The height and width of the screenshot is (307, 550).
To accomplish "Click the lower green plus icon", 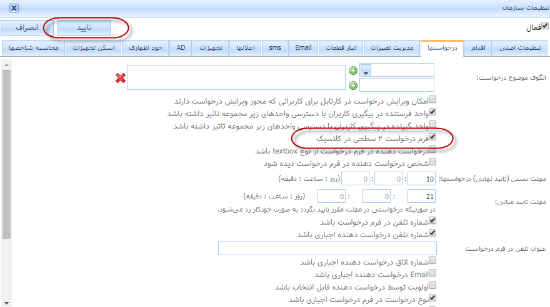I will [x=353, y=85].
